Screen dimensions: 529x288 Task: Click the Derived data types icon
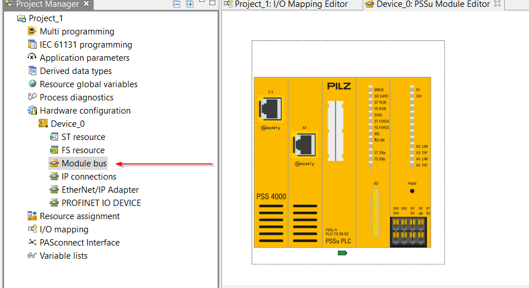point(32,71)
